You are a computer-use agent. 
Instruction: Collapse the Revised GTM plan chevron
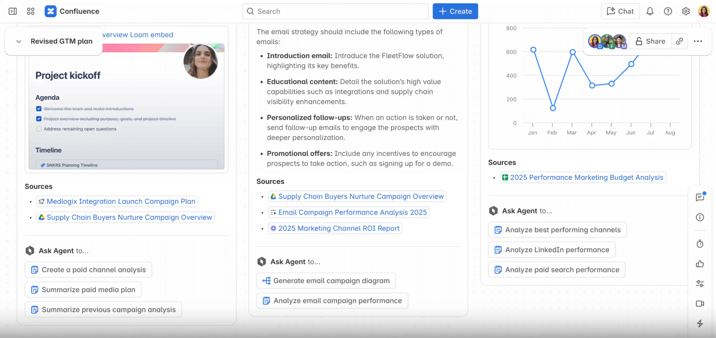(19, 41)
